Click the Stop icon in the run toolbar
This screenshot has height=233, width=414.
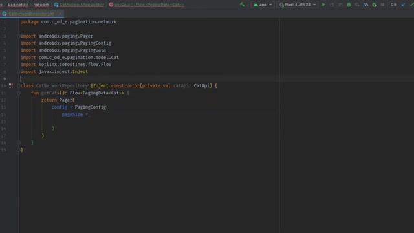(382, 5)
